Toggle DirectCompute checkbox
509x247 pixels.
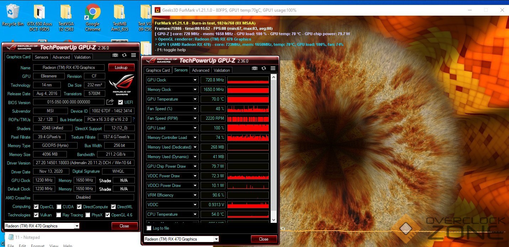pyautogui.click(x=79, y=207)
